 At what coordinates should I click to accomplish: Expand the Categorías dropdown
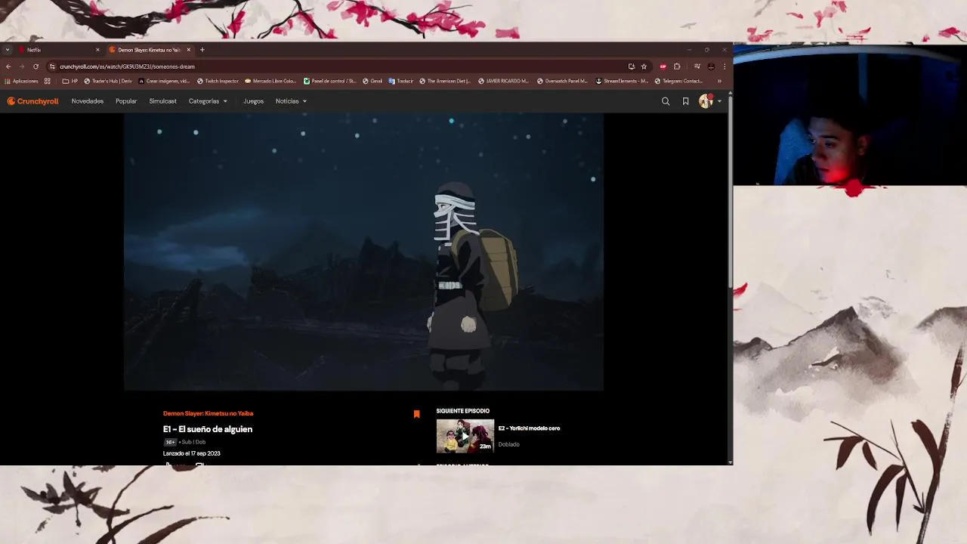(x=208, y=101)
